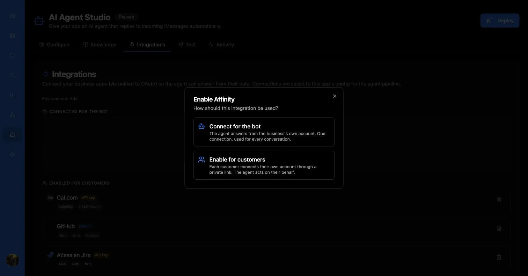Open the settings gear icon in sidebar
The width and height of the screenshot is (528, 276).
coord(13,155)
